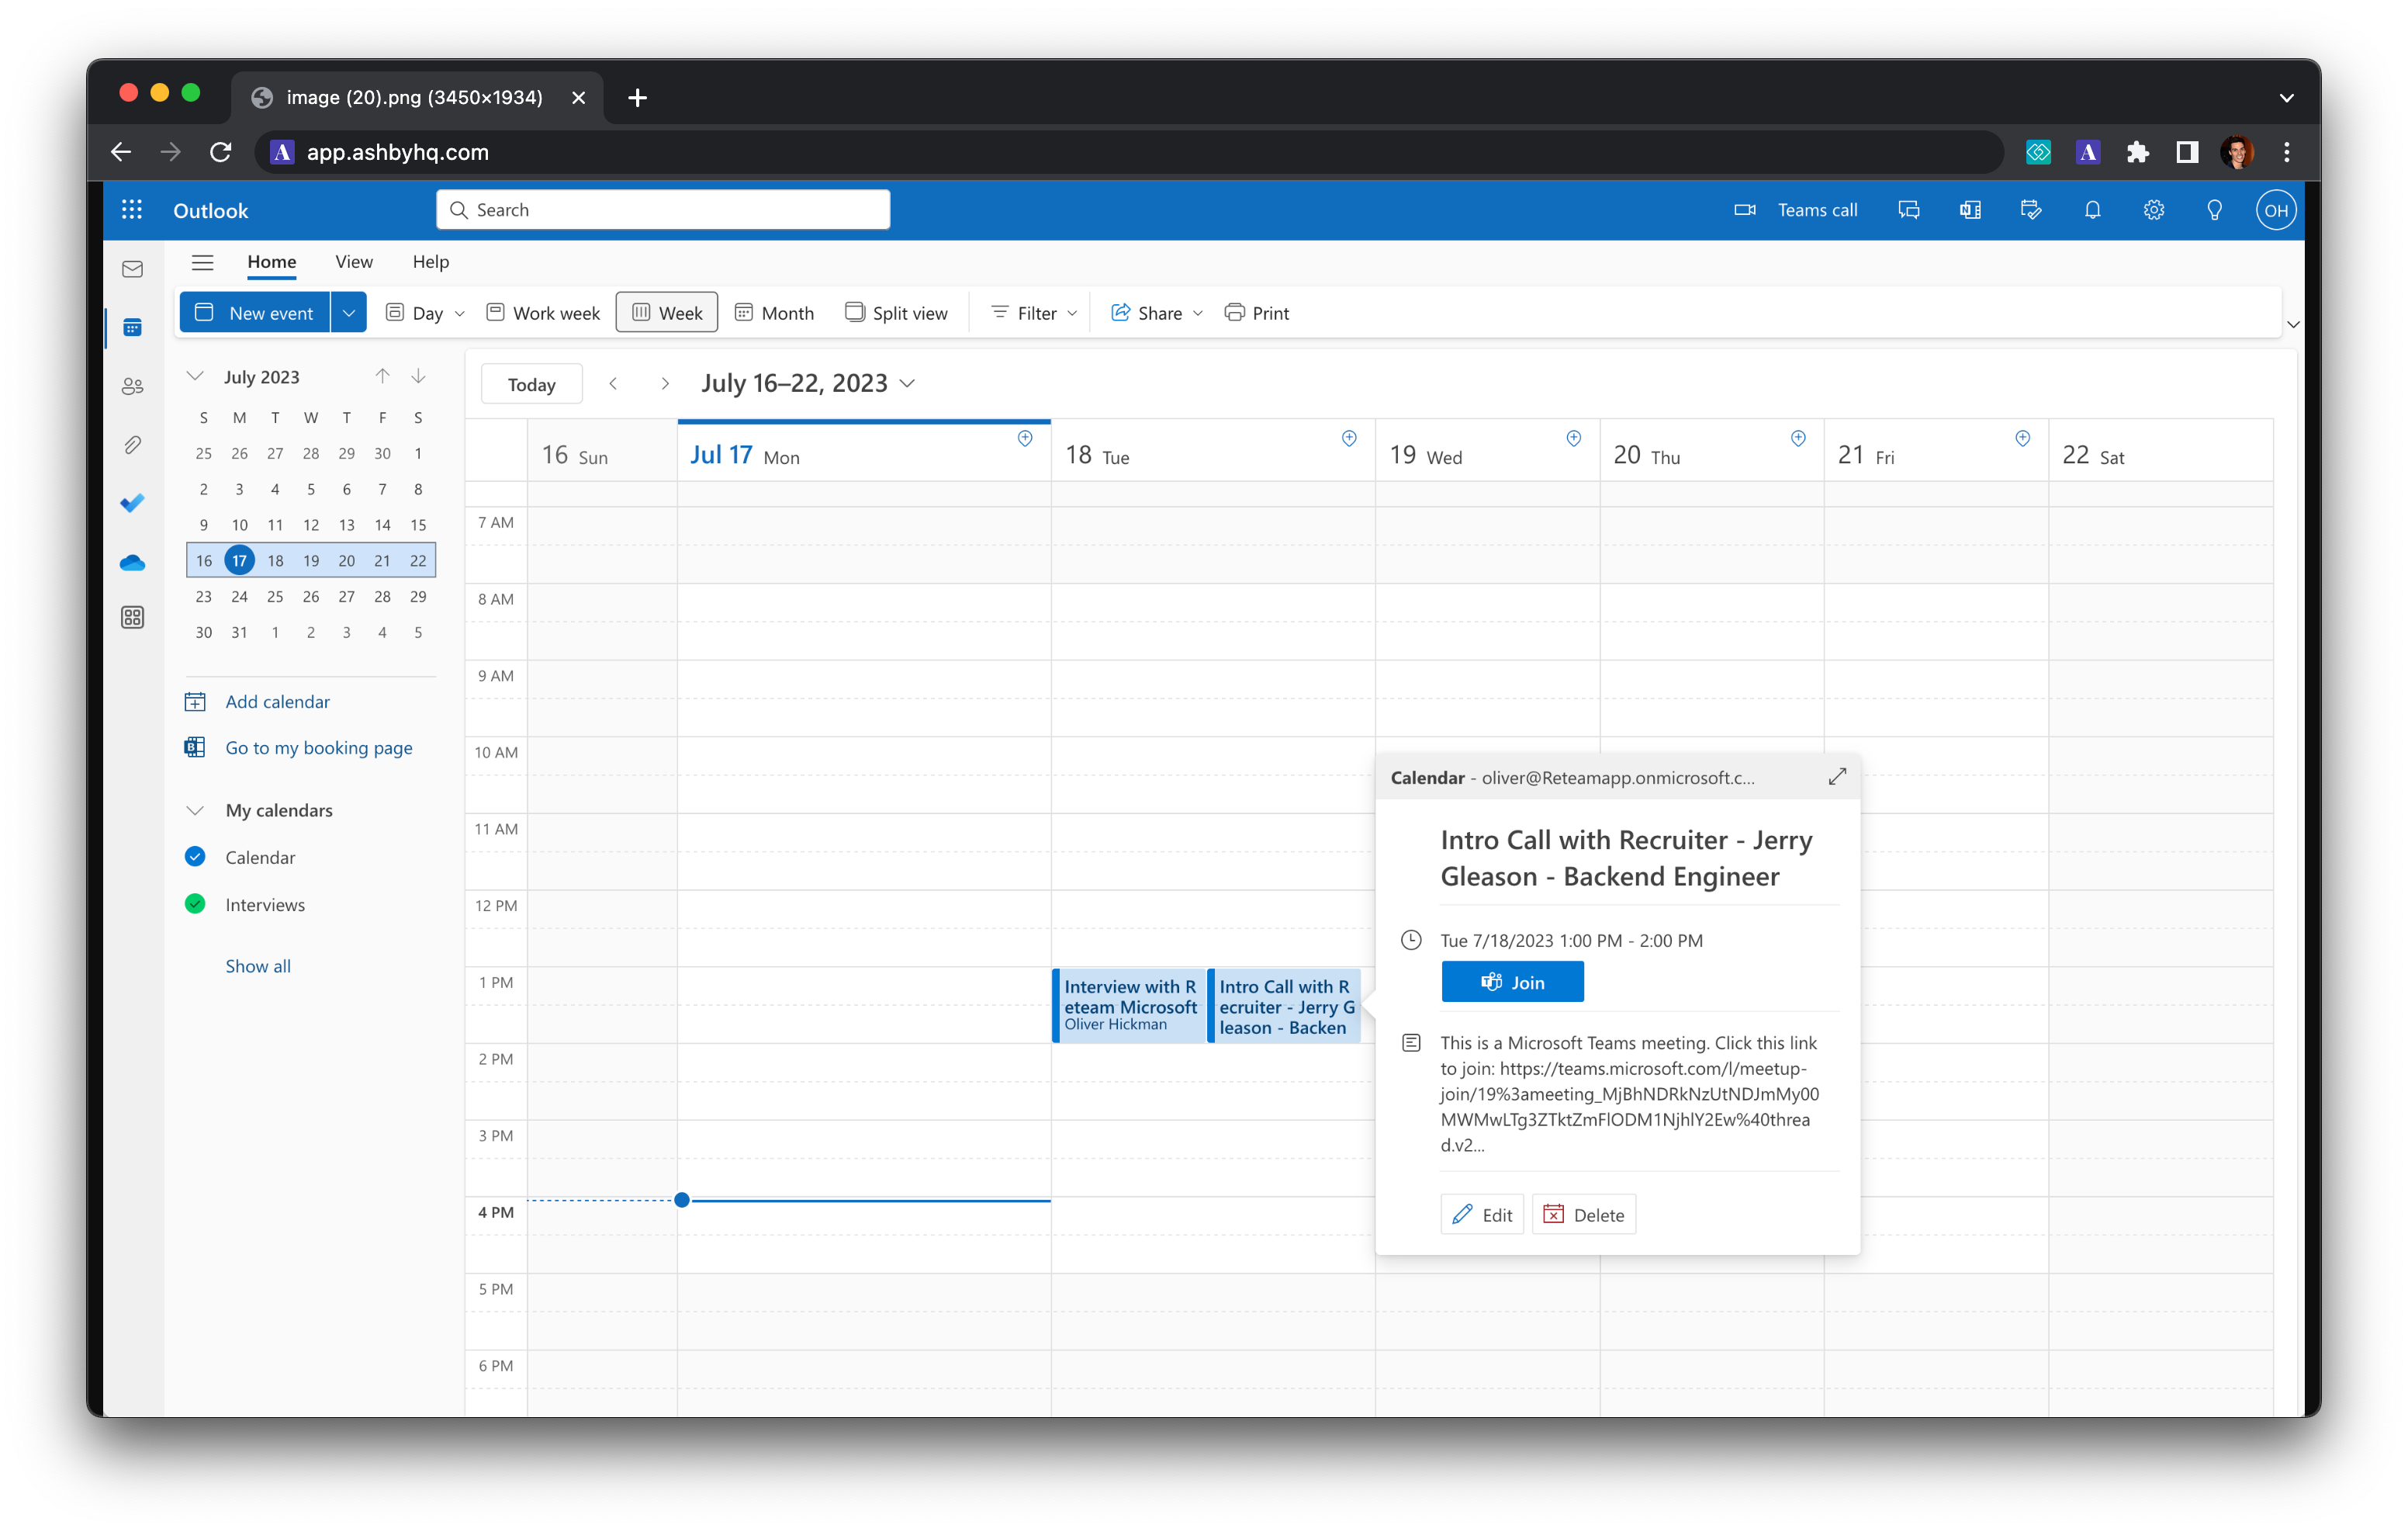Open the New event dropdown arrow
The width and height of the screenshot is (2408, 1532).
pyautogui.click(x=348, y=314)
